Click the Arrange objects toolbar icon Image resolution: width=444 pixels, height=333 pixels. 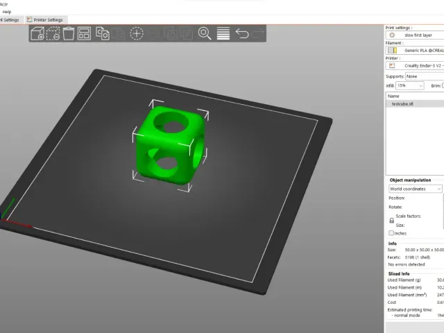click(x=84, y=33)
